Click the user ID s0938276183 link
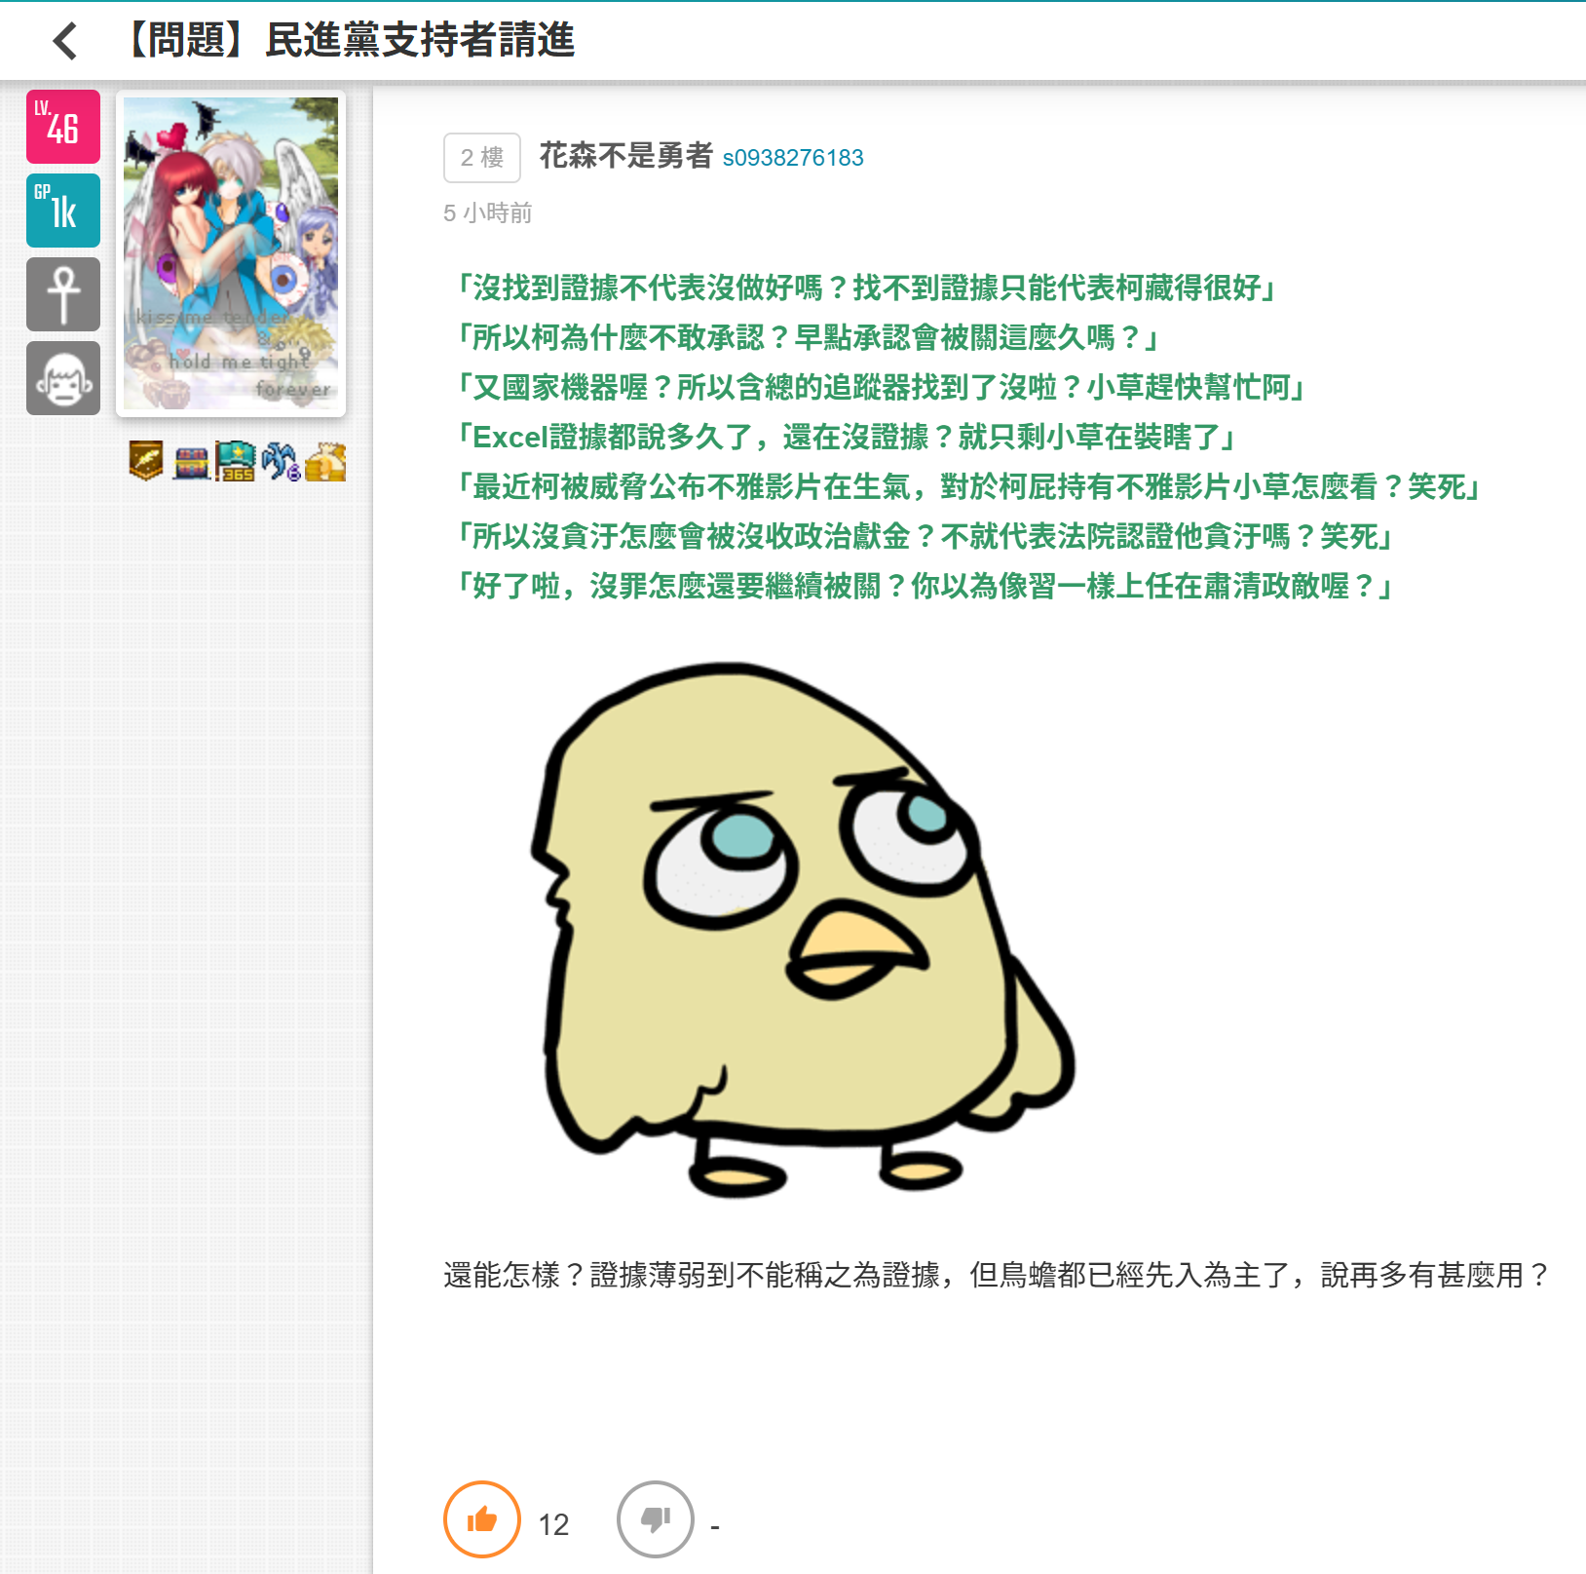 click(793, 158)
